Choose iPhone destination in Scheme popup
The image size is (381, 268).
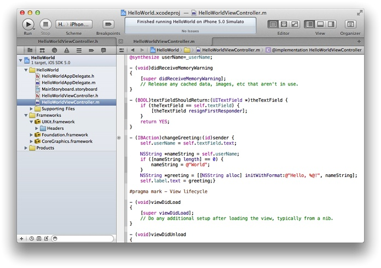click(x=80, y=24)
